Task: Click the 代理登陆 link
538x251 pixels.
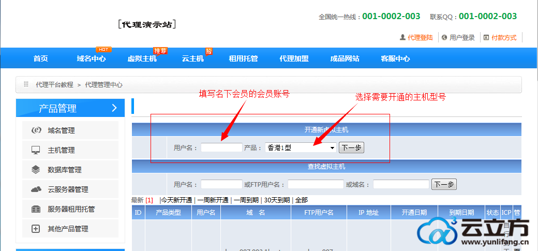Action: tap(420, 38)
